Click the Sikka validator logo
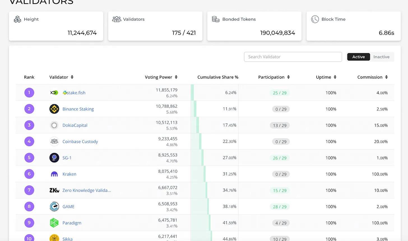The height and width of the screenshot is (241, 408). click(x=54, y=238)
